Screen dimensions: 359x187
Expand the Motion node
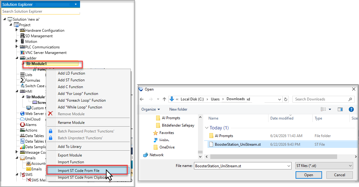17,41
